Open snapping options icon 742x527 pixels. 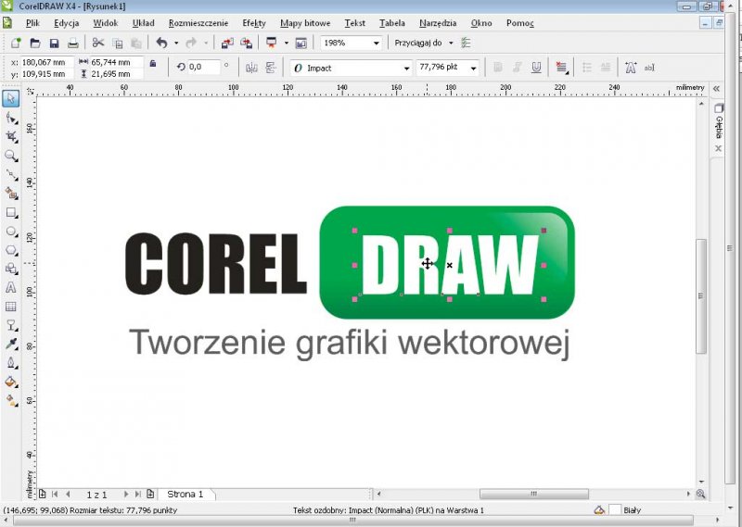pos(467,43)
